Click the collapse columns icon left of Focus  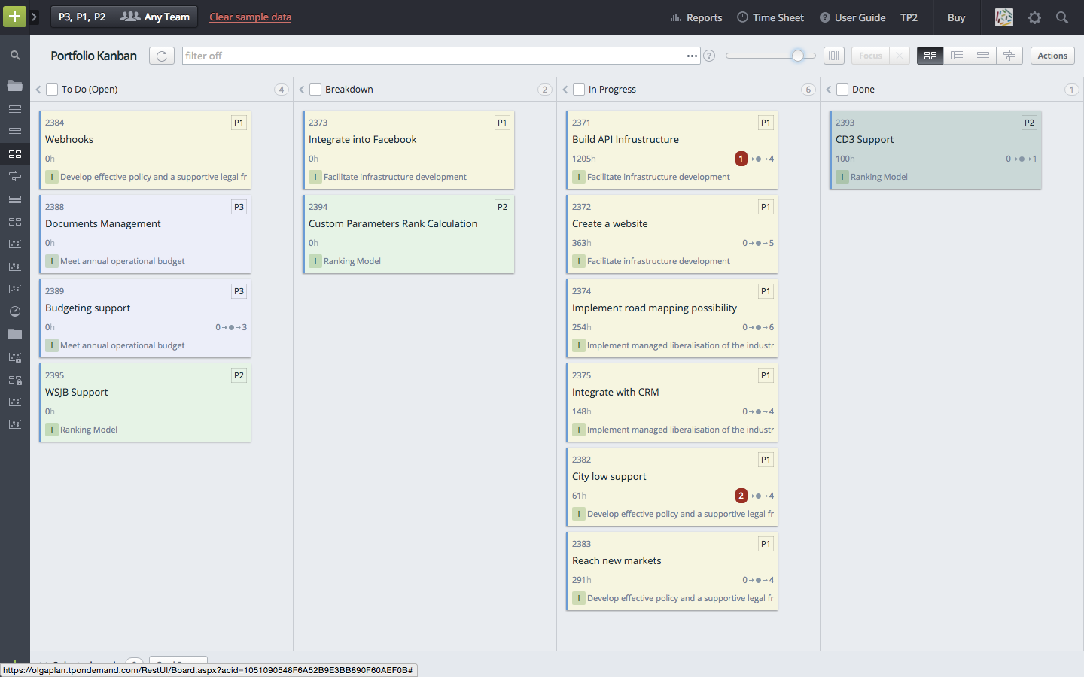[x=833, y=55]
